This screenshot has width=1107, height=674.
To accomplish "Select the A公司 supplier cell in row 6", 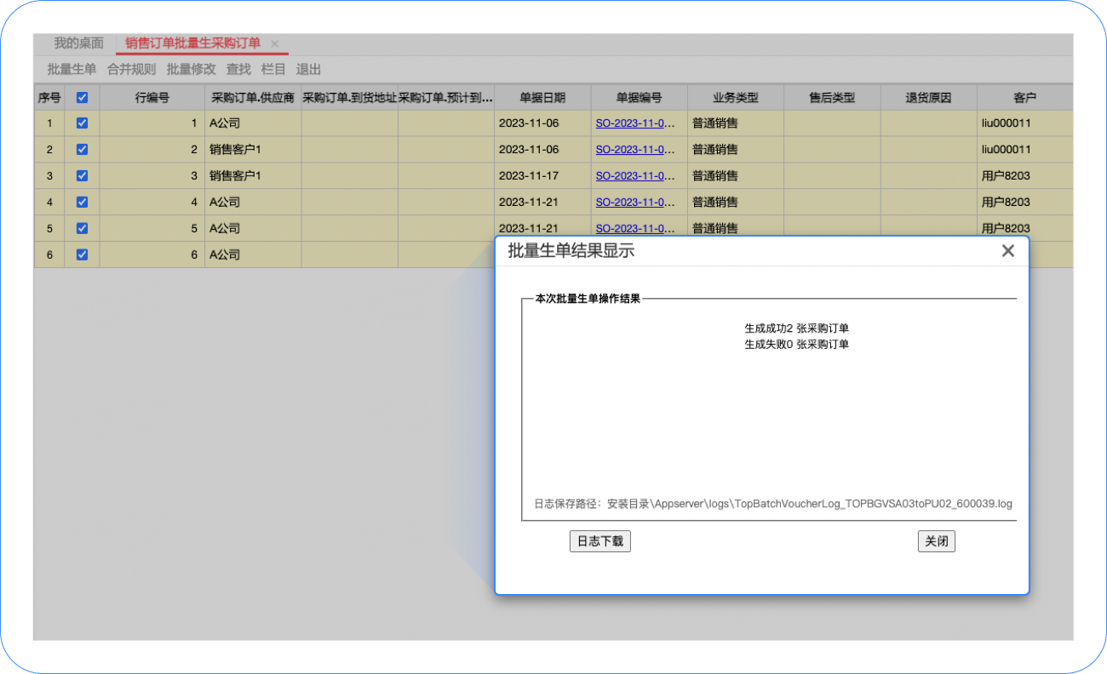I will pyautogui.click(x=253, y=254).
